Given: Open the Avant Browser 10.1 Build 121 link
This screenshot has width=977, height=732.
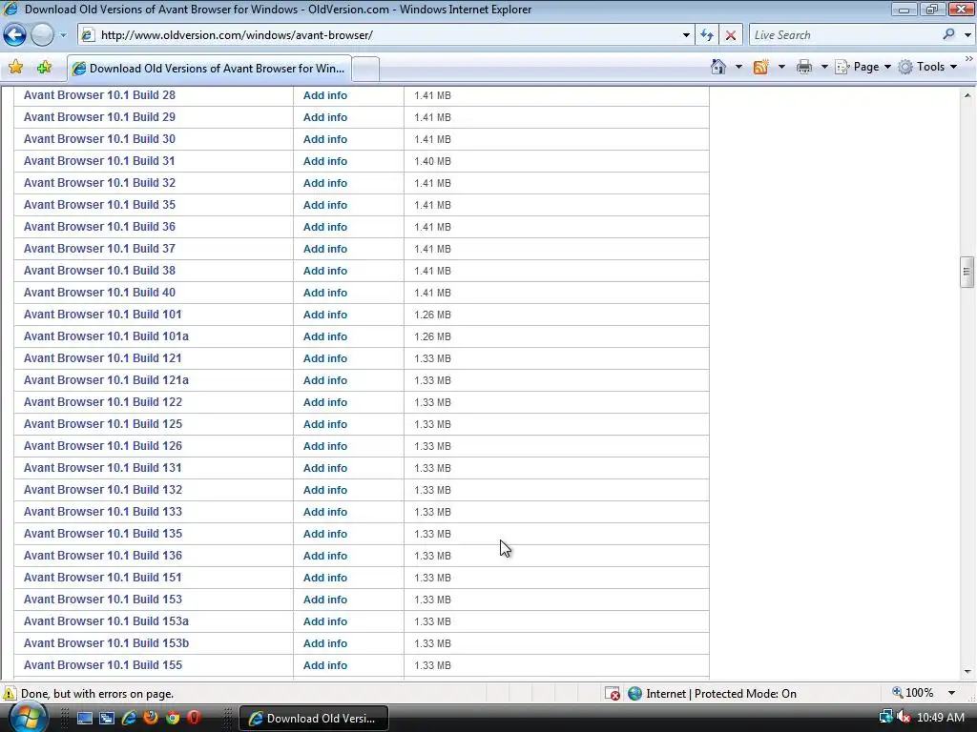Looking at the screenshot, I should tap(103, 358).
